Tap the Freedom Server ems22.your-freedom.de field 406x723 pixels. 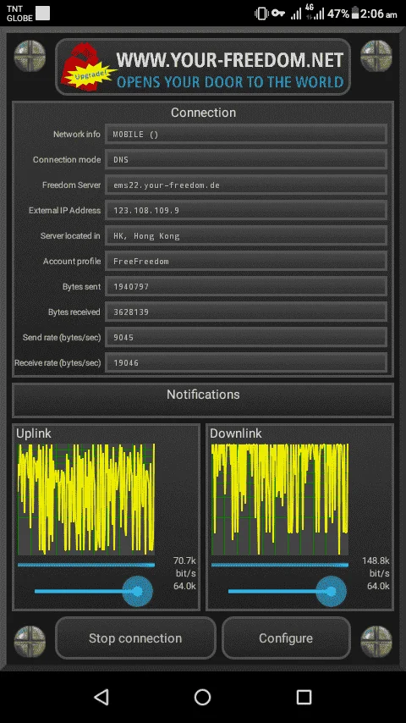(245, 185)
